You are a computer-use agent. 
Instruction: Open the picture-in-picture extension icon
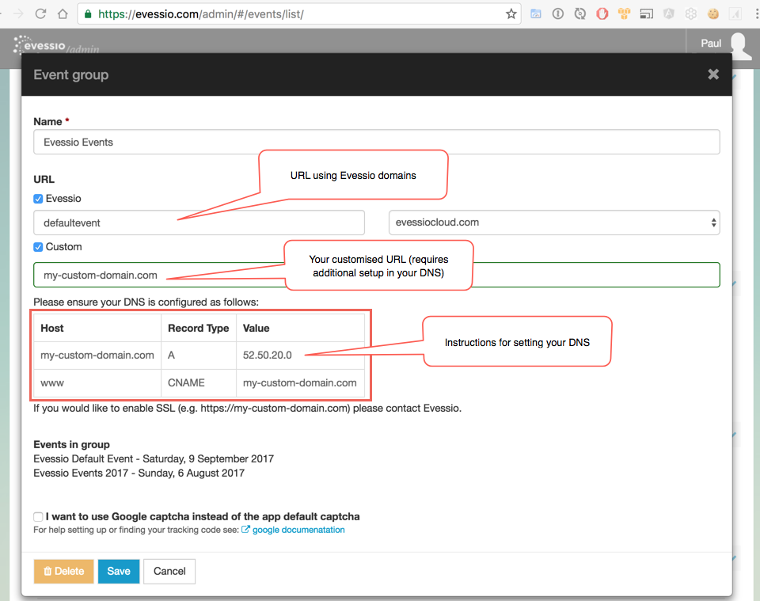(647, 13)
